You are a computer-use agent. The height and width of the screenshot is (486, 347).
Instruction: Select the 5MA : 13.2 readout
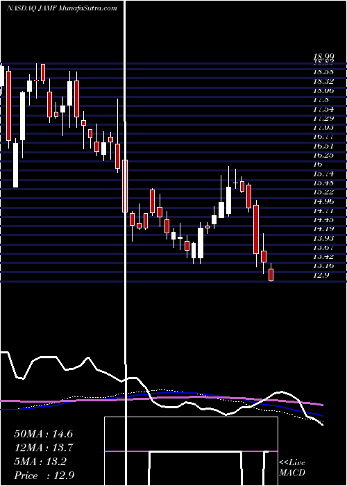(x=40, y=462)
